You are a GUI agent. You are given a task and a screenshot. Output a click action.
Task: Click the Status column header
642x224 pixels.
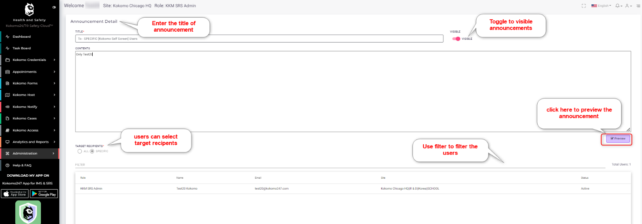(585, 178)
